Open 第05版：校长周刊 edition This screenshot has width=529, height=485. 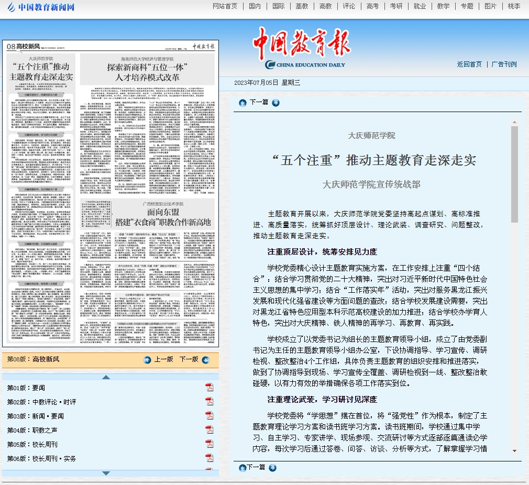point(32,445)
